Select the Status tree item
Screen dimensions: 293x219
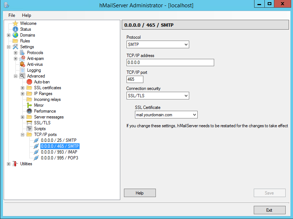click(26, 29)
